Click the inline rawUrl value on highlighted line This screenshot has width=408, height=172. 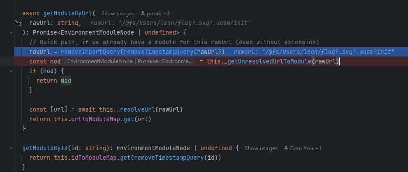314,52
